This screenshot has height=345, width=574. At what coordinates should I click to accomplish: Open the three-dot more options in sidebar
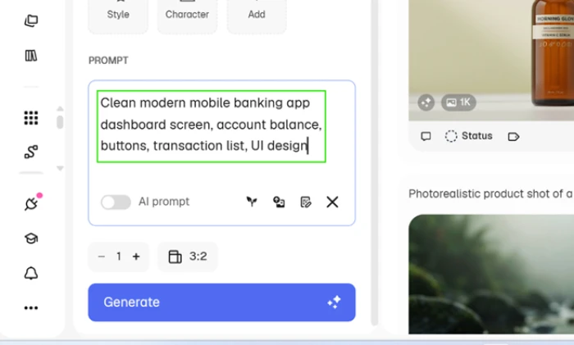click(x=31, y=307)
